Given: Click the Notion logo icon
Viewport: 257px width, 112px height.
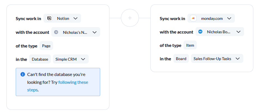Looking at the screenshot, I should (x=49, y=18).
